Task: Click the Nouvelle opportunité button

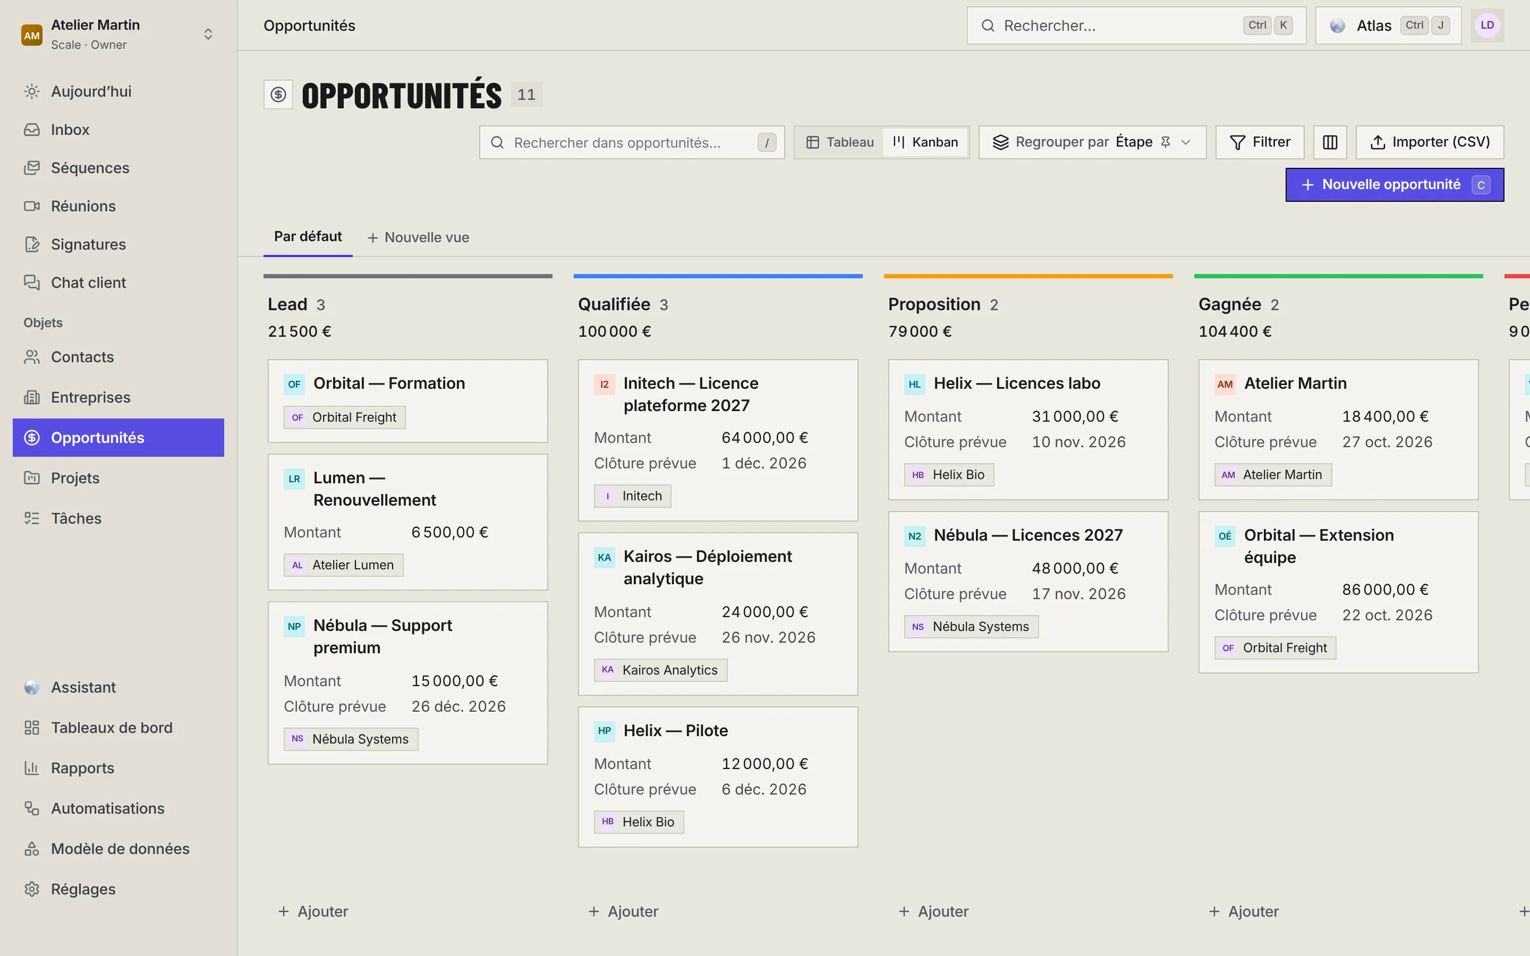Action: (1394, 185)
